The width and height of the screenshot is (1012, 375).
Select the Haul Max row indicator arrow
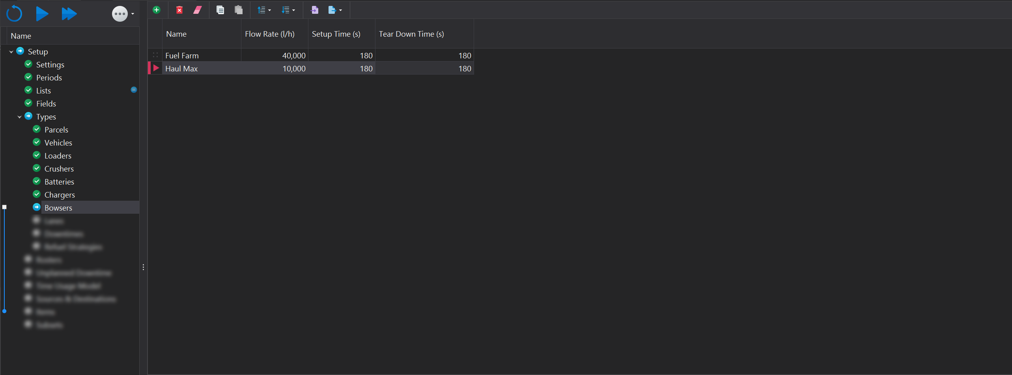pos(156,68)
